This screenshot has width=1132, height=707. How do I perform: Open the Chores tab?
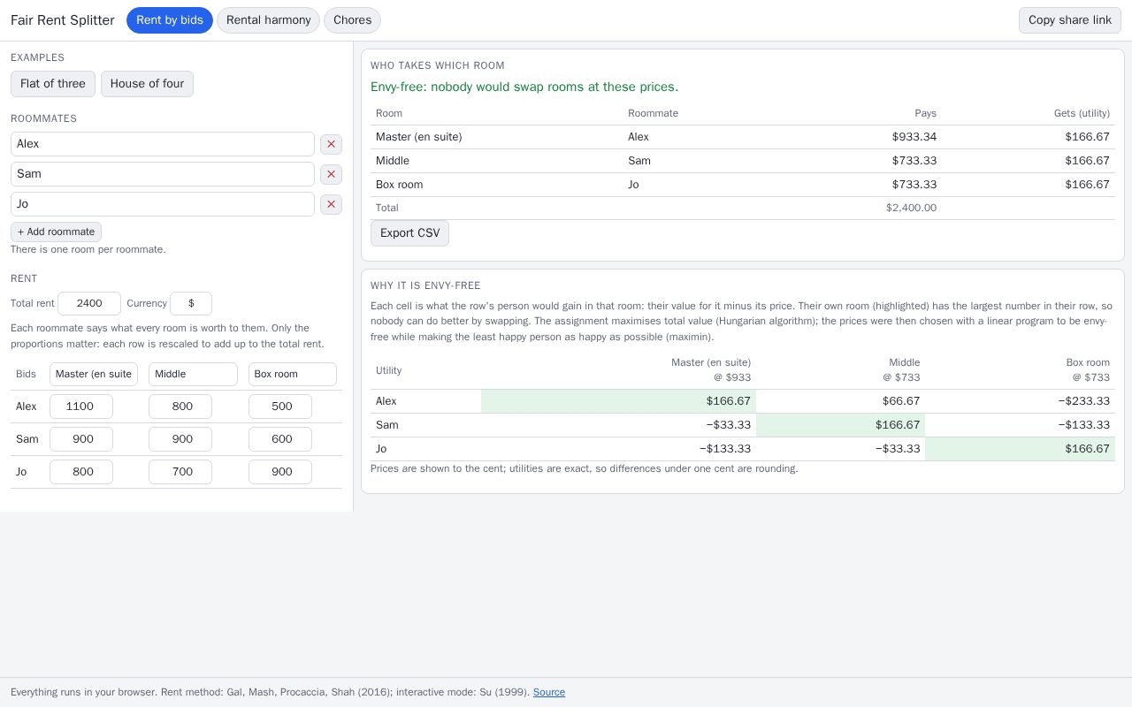(352, 20)
